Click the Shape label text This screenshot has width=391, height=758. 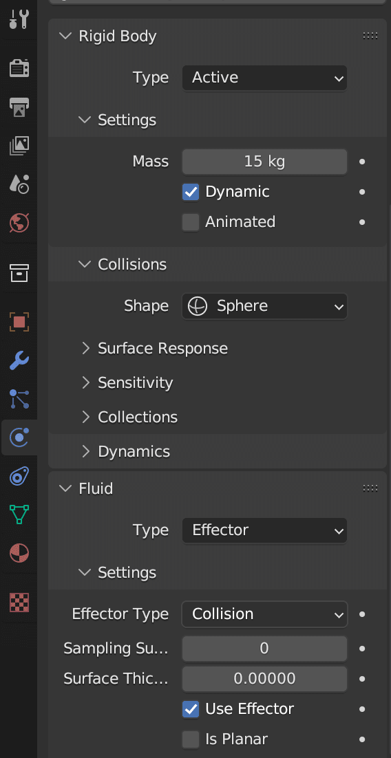click(x=146, y=306)
